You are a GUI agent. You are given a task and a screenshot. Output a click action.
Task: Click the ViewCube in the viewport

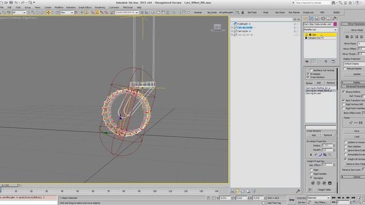coord(217,27)
